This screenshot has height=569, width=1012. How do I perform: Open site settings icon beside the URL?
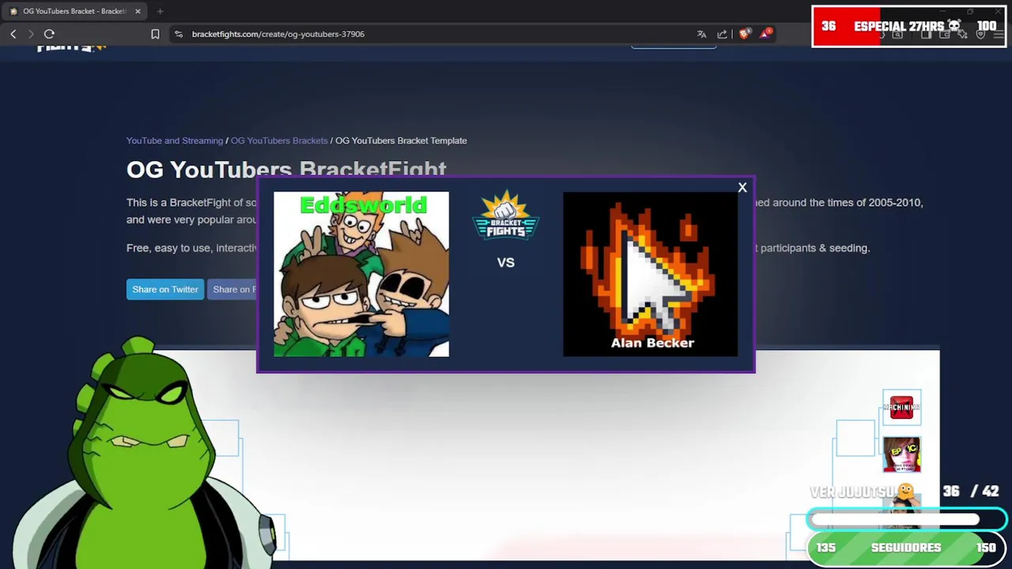(179, 34)
